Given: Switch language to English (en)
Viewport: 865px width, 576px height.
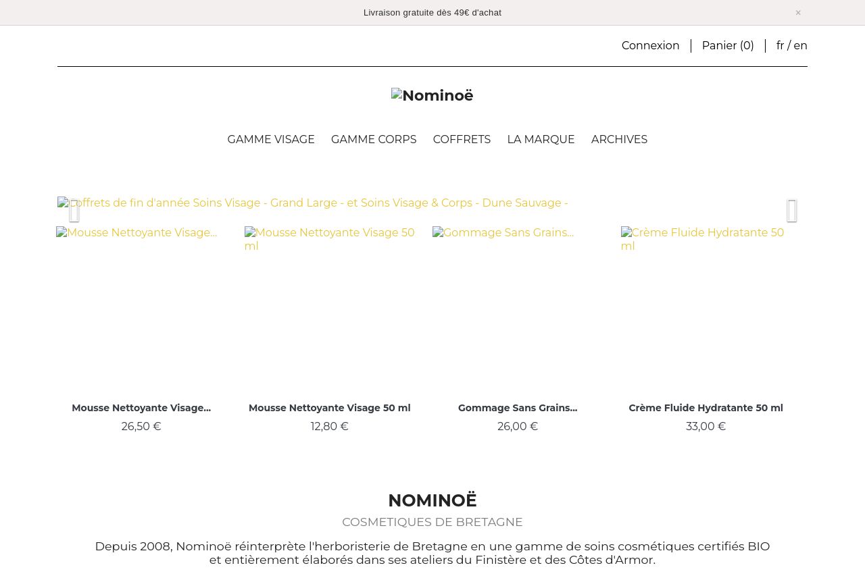Looking at the screenshot, I should [x=800, y=45].
